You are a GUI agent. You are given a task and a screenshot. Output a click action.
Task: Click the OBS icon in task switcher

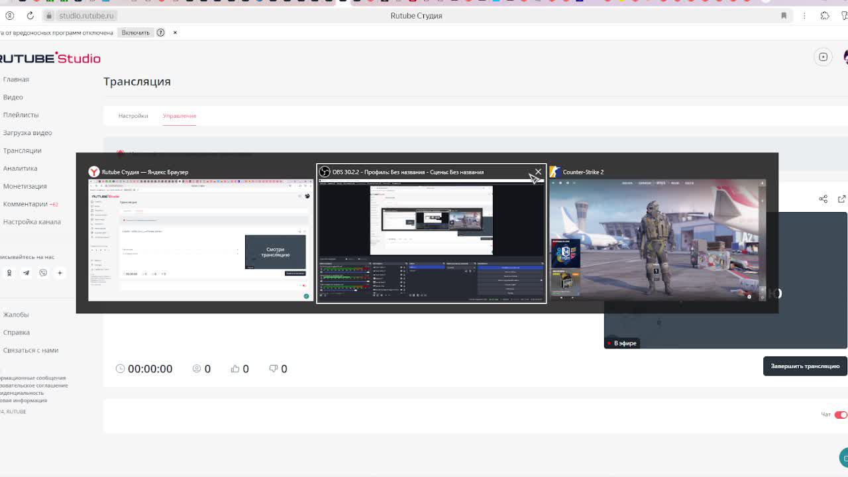pos(325,172)
